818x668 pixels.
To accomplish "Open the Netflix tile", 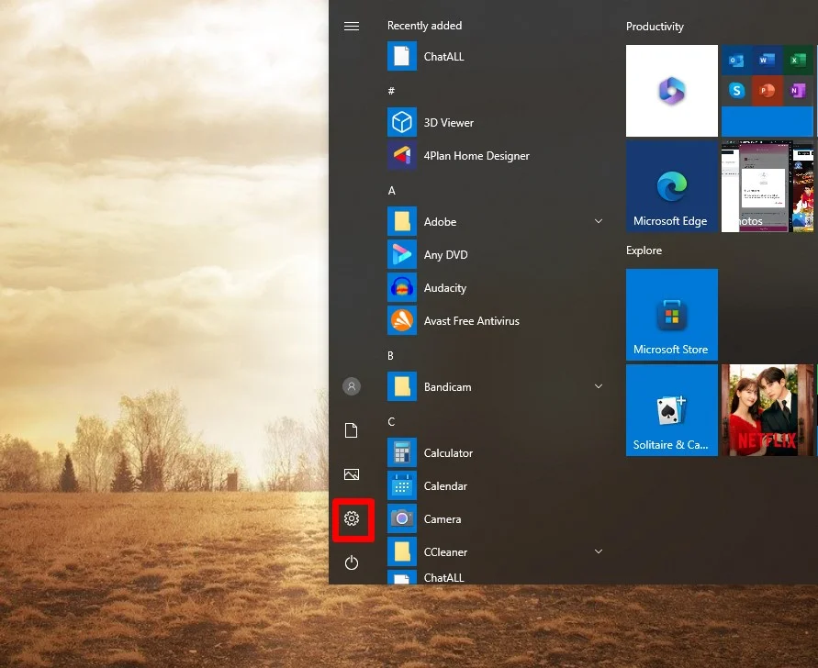I will 768,409.
